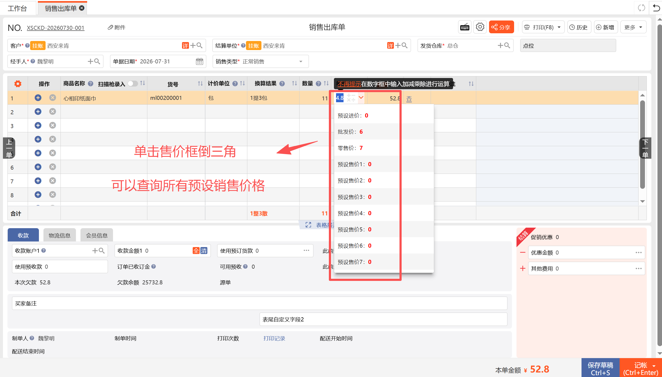Click the 详 detail icon for 客户
662x377 pixels.
coord(185,46)
